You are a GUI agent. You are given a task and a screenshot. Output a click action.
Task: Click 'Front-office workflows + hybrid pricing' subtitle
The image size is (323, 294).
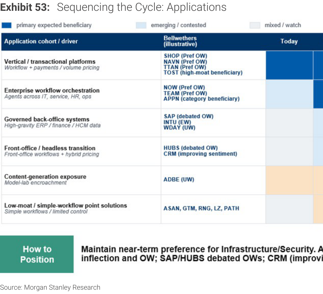tap(52, 154)
